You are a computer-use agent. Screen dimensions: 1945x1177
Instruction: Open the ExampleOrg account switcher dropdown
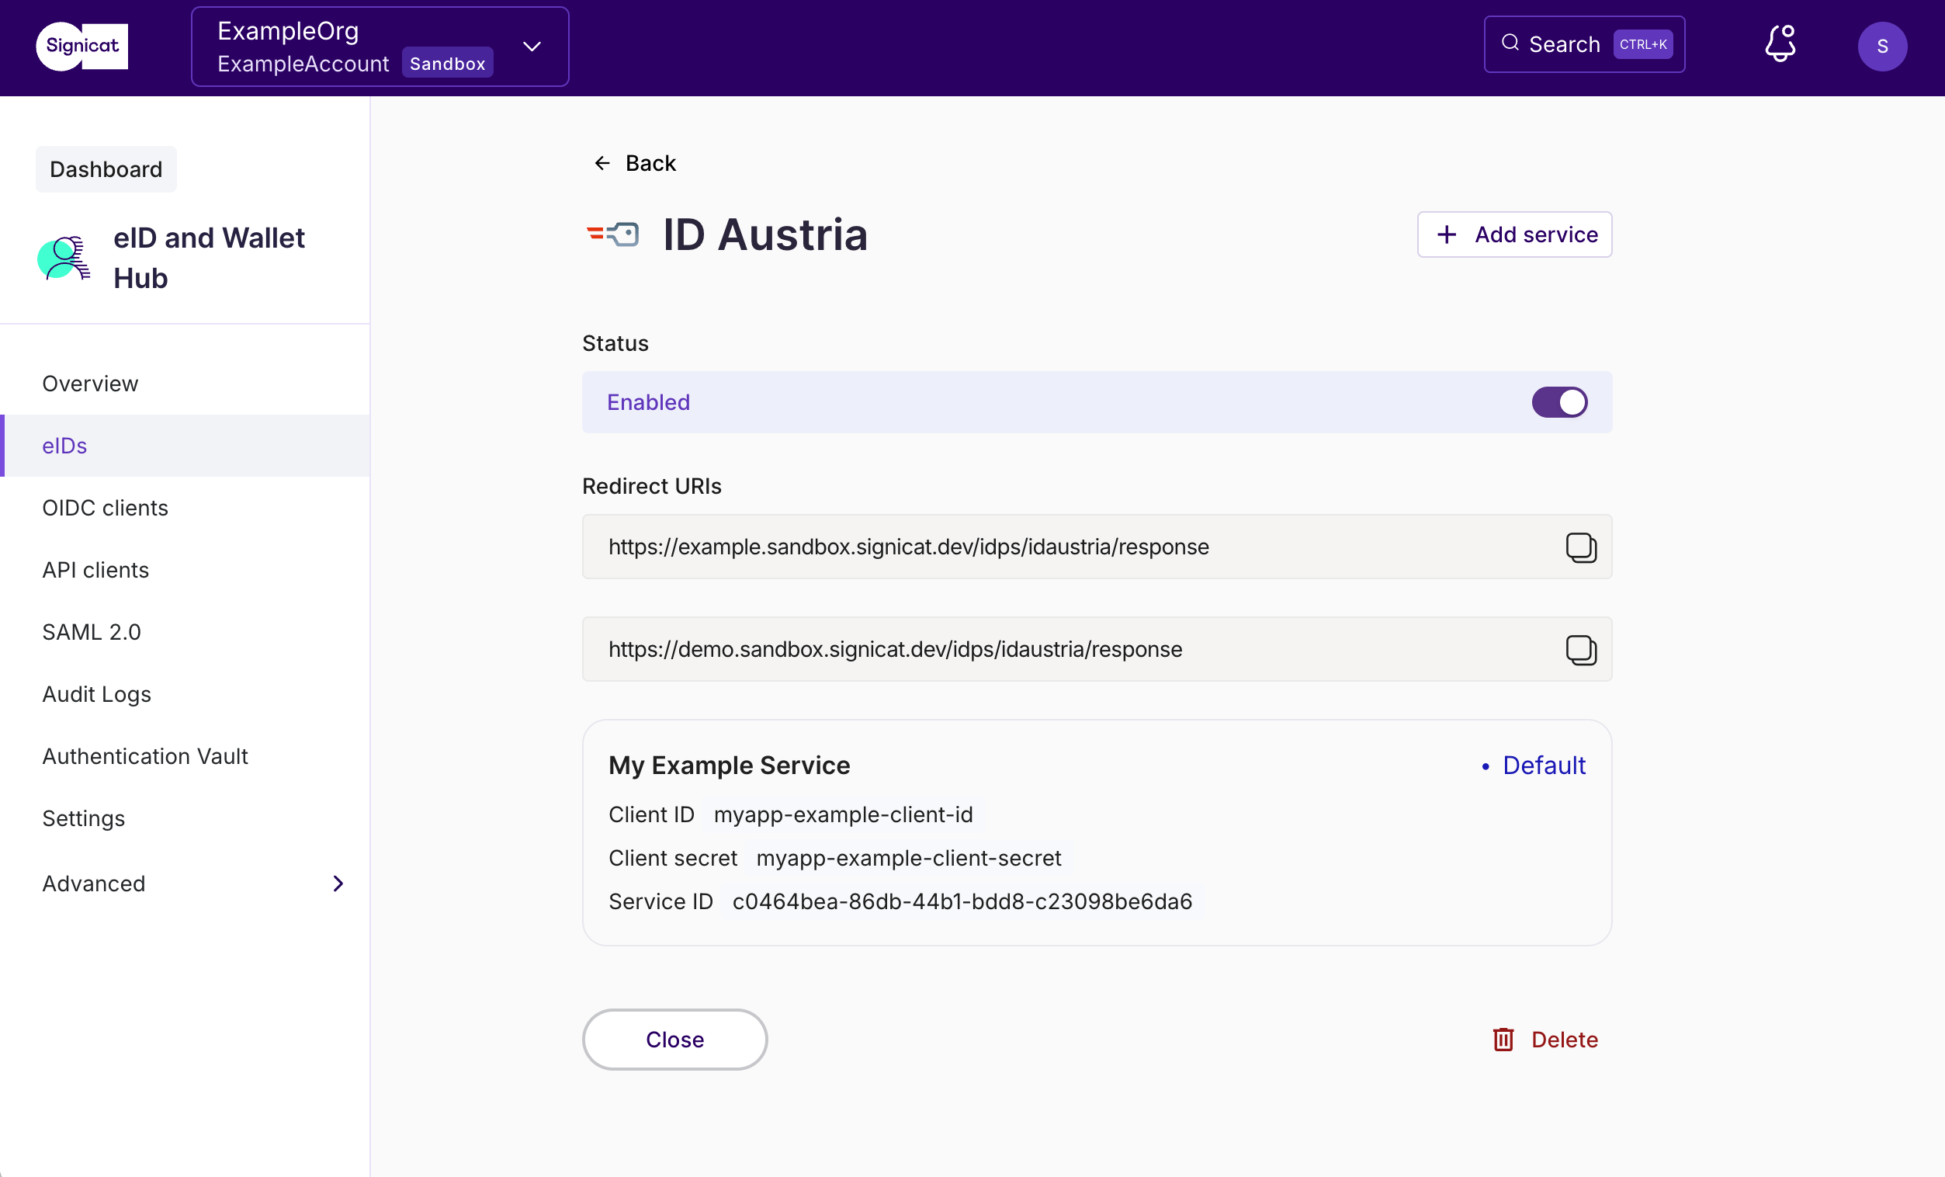click(380, 47)
